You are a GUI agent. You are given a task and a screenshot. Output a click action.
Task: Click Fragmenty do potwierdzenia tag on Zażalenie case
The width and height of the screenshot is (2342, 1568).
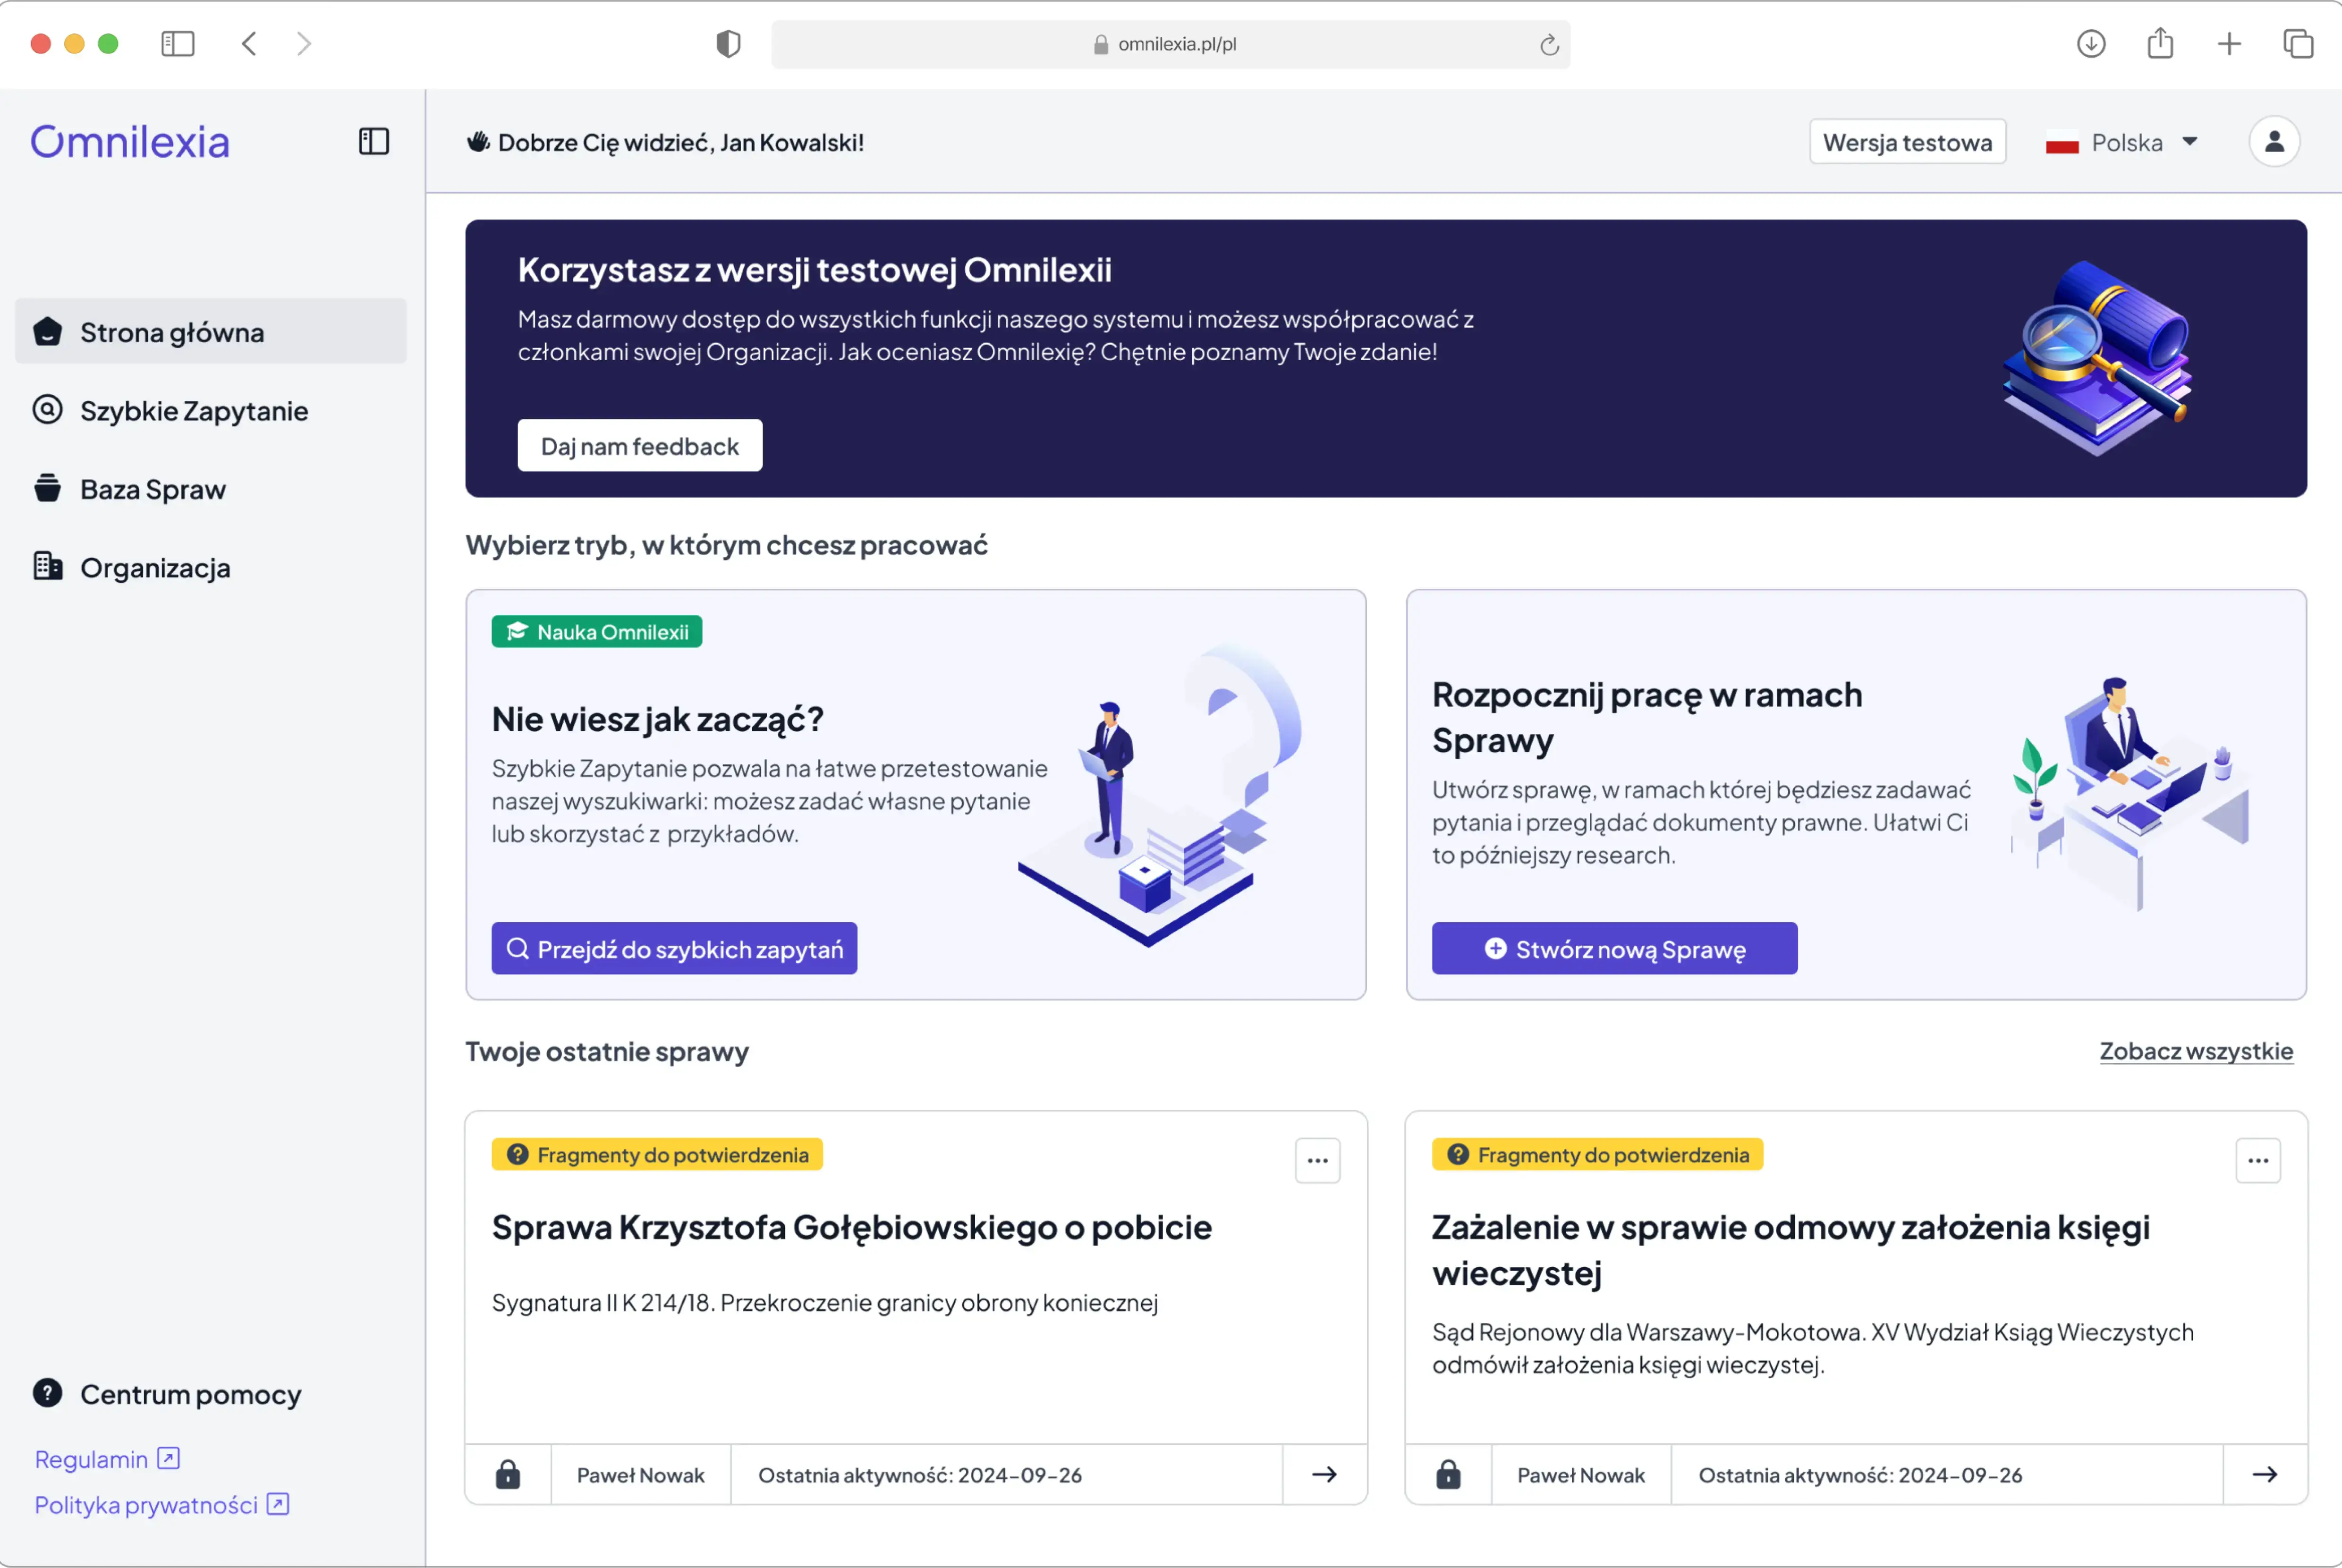[x=1597, y=1154]
